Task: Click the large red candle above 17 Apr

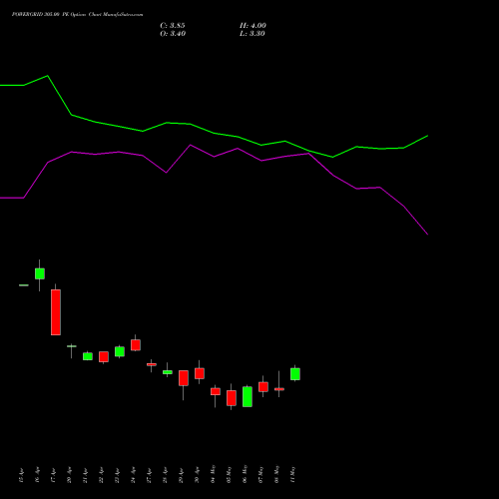Action: [x=56, y=312]
